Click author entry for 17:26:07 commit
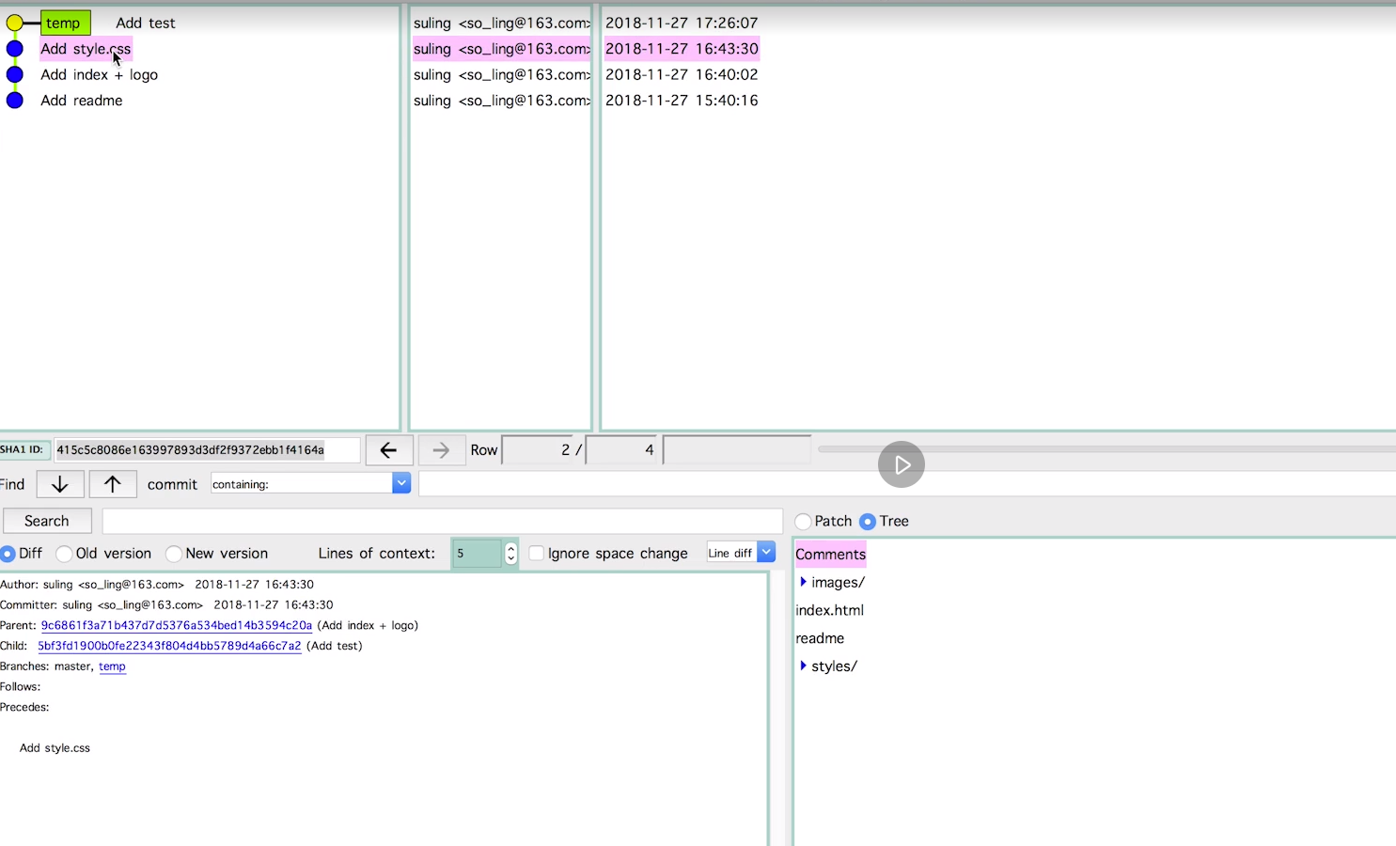Viewport: 1396px width, 846px height. [501, 23]
